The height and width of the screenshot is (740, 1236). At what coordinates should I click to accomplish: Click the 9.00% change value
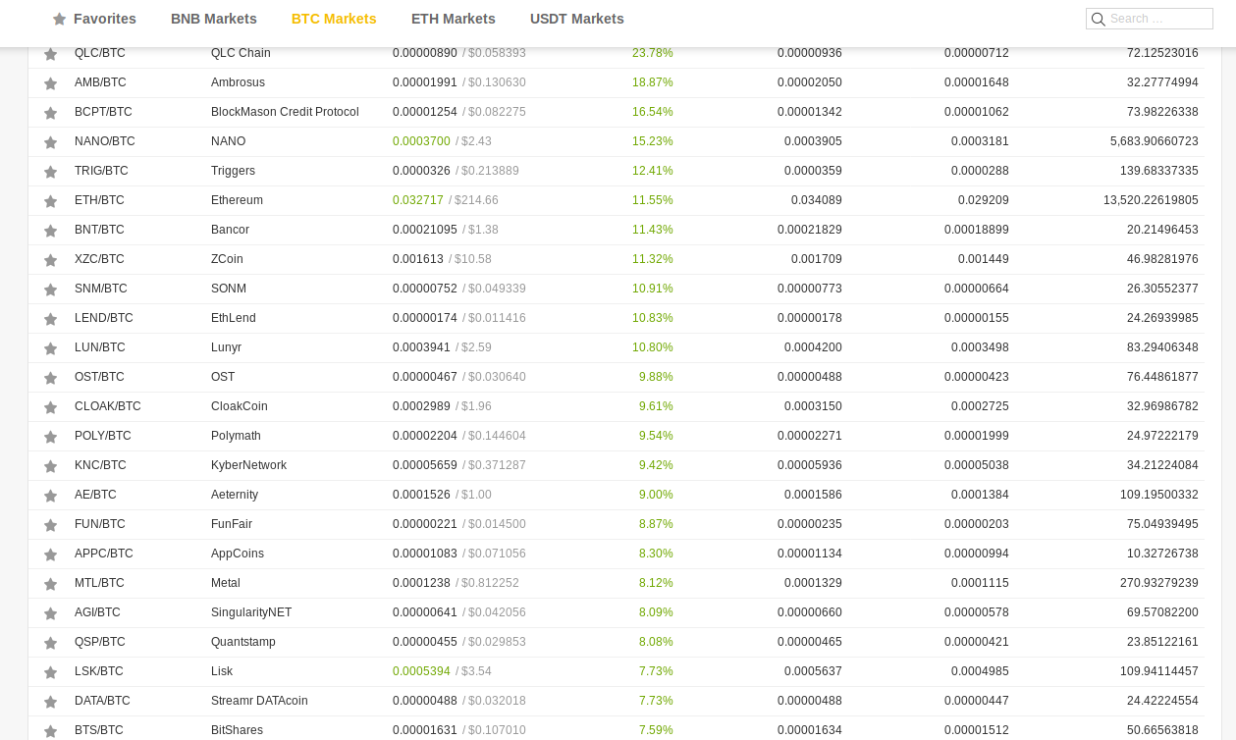pos(656,495)
